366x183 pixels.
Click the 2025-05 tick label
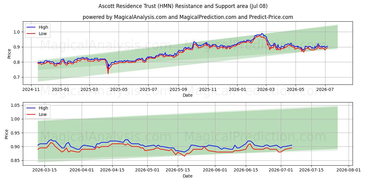[119, 89]
